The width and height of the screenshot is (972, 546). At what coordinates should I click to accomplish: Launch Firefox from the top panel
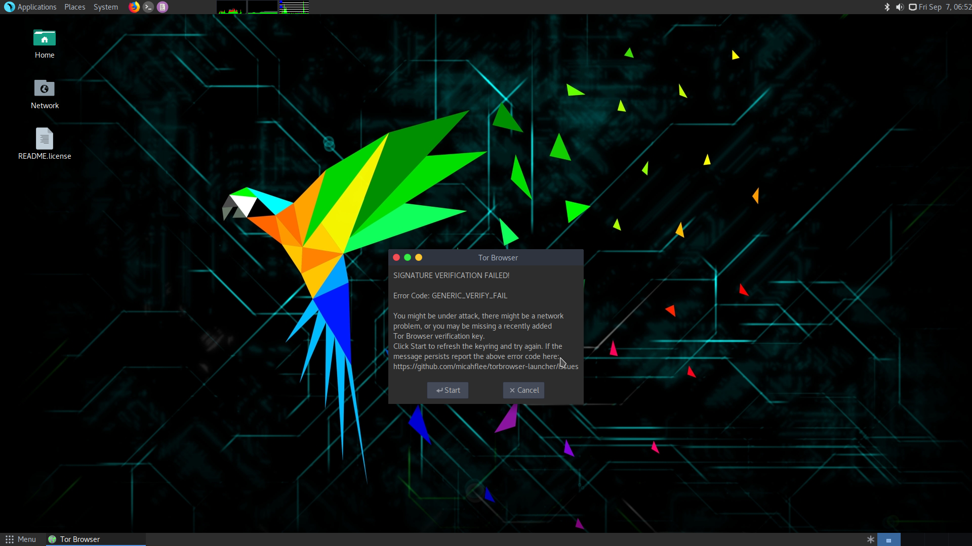134,7
